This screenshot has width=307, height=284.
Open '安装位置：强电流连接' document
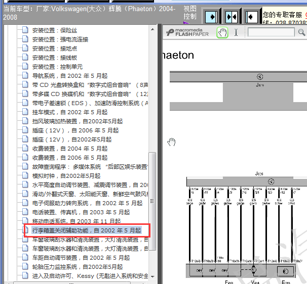pyautogui.click(x=60, y=39)
